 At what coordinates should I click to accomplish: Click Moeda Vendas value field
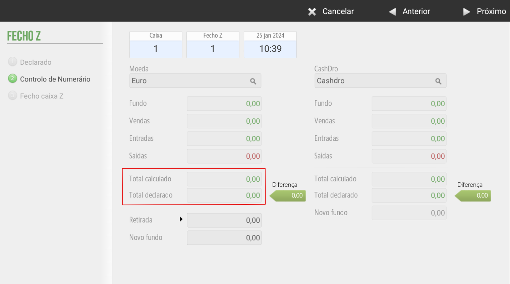click(224, 121)
